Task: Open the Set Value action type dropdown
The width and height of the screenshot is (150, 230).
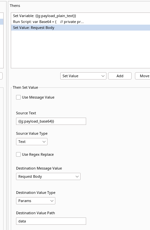Action: [x=83, y=76]
